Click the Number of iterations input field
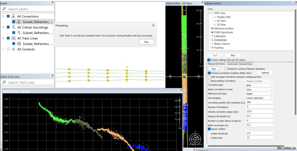Image resolution: width=297 pixels, height=151 pixels. (259, 107)
